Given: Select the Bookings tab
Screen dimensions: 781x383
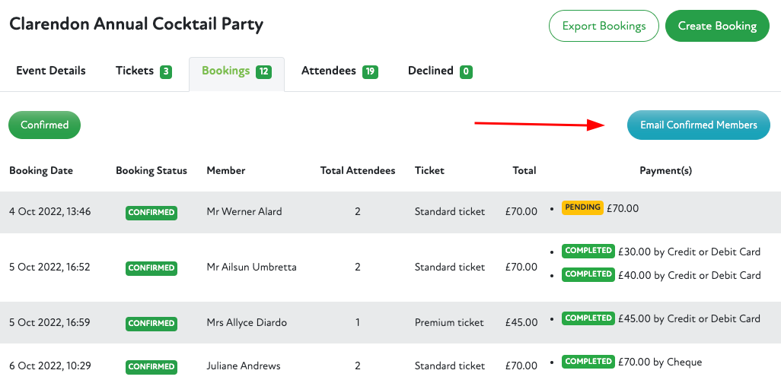Looking at the screenshot, I should click(236, 71).
